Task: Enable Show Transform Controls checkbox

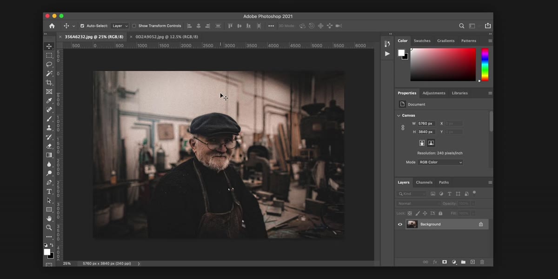Action: pos(134,26)
